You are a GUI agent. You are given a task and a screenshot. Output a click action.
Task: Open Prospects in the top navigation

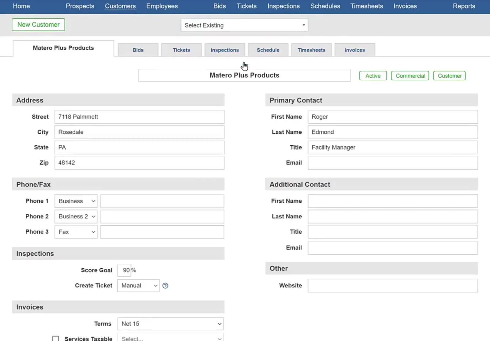[80, 6]
